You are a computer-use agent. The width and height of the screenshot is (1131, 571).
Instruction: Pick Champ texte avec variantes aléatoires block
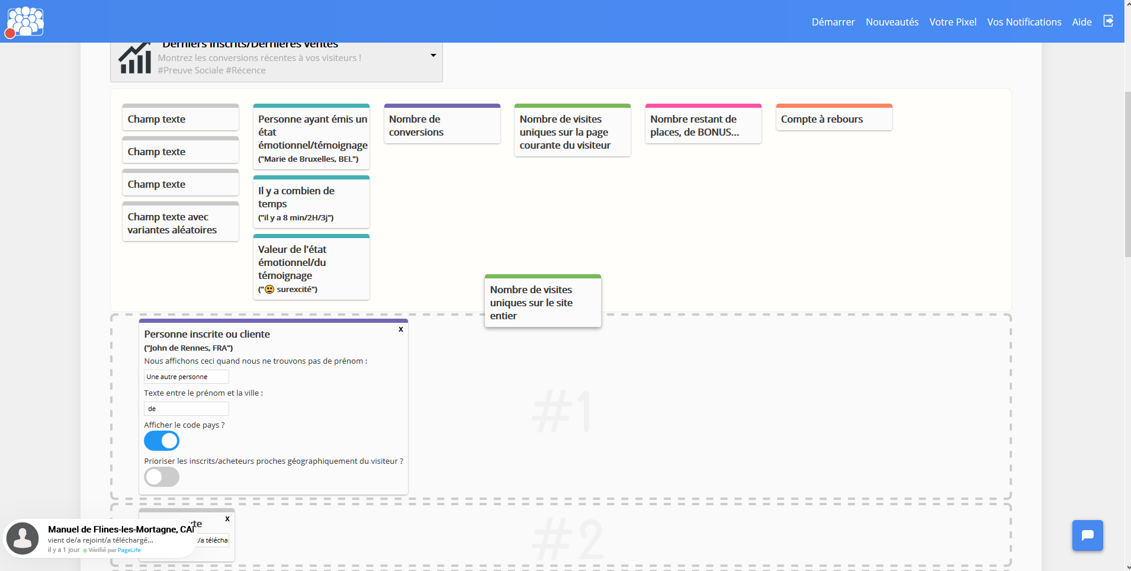click(x=181, y=222)
